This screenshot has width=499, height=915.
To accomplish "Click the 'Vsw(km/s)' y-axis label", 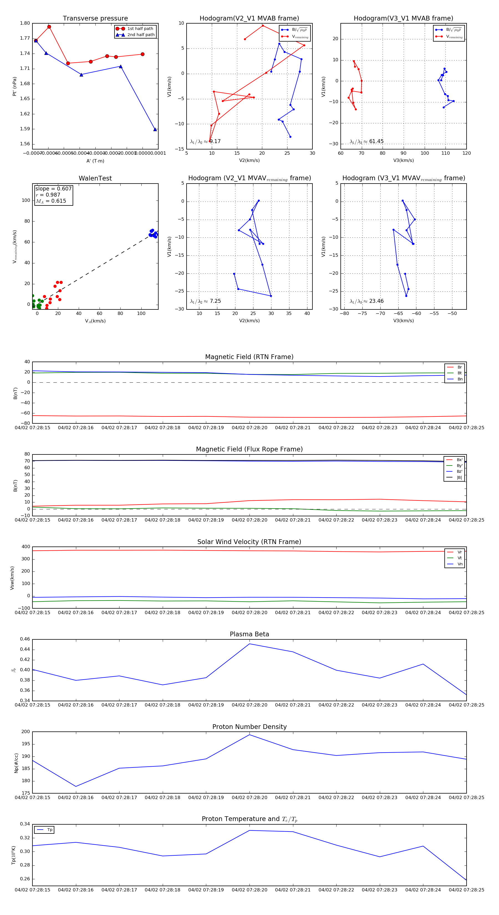I will (12, 578).
